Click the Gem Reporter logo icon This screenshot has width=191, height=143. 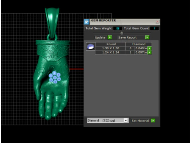click(x=87, y=22)
